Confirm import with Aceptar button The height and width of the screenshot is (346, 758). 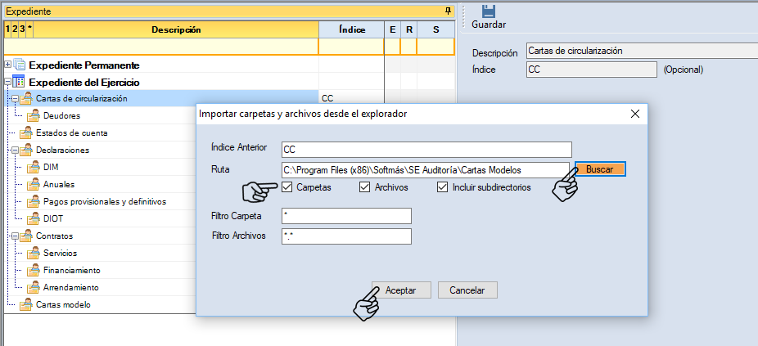(x=401, y=290)
